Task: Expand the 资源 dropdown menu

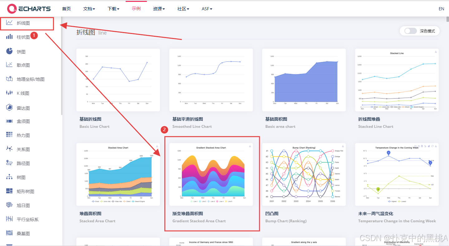Action: tap(159, 9)
